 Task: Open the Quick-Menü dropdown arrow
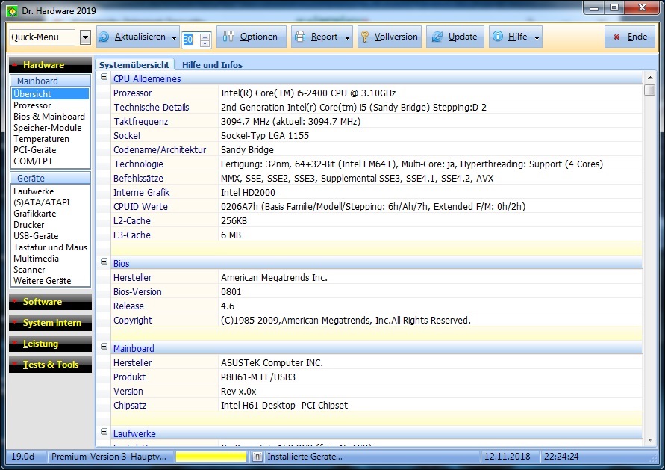pyautogui.click(x=85, y=37)
